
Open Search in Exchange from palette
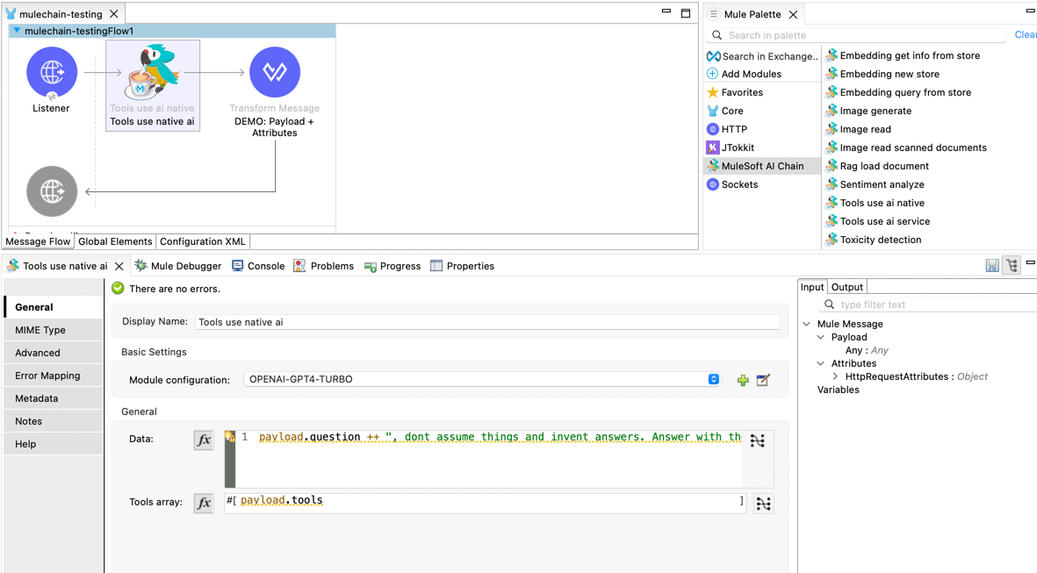[x=762, y=56]
